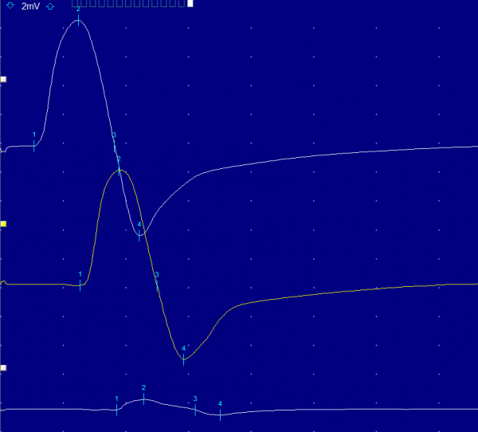Select marker 1 on the bottom small trace
Screen dimensions: 478x432
116,408
